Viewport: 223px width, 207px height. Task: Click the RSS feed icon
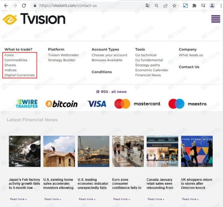(x=98, y=92)
